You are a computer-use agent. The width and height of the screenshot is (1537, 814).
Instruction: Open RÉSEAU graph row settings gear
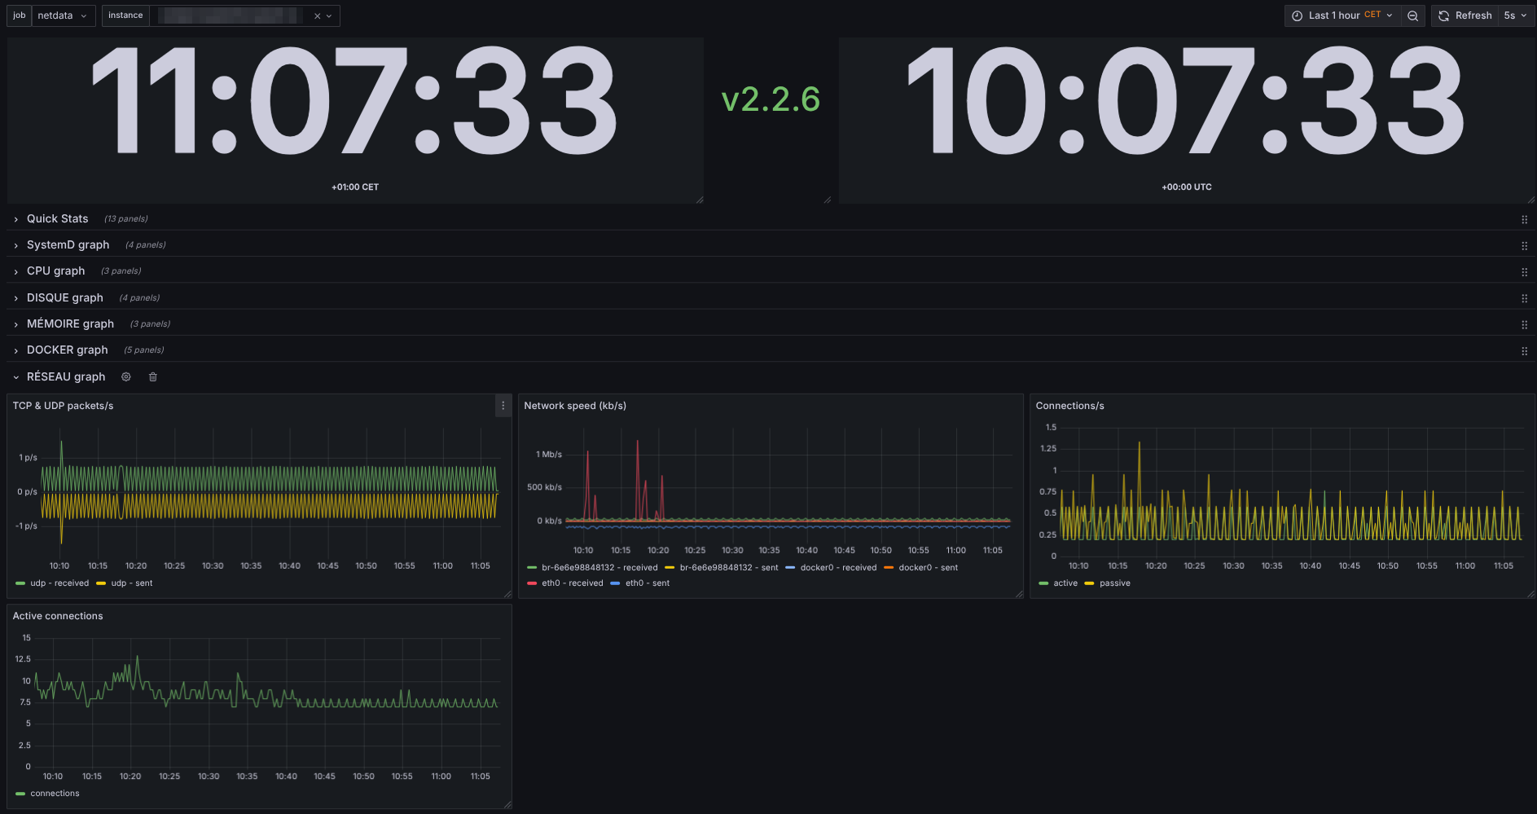click(x=126, y=377)
